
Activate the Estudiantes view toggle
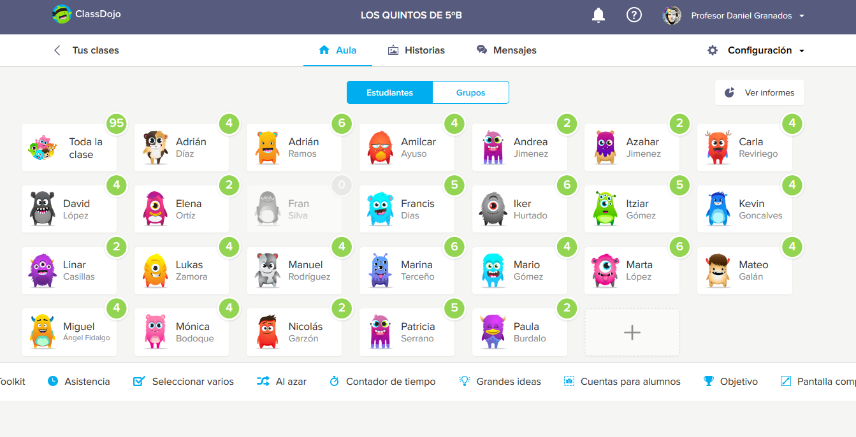pos(389,92)
